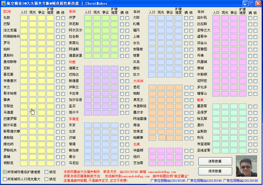This screenshot has height=185, width=263.
Task: Click the 观光 field for 东京
Action: (97, 125)
